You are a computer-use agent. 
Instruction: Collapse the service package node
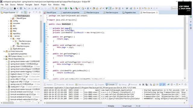(9, 36)
